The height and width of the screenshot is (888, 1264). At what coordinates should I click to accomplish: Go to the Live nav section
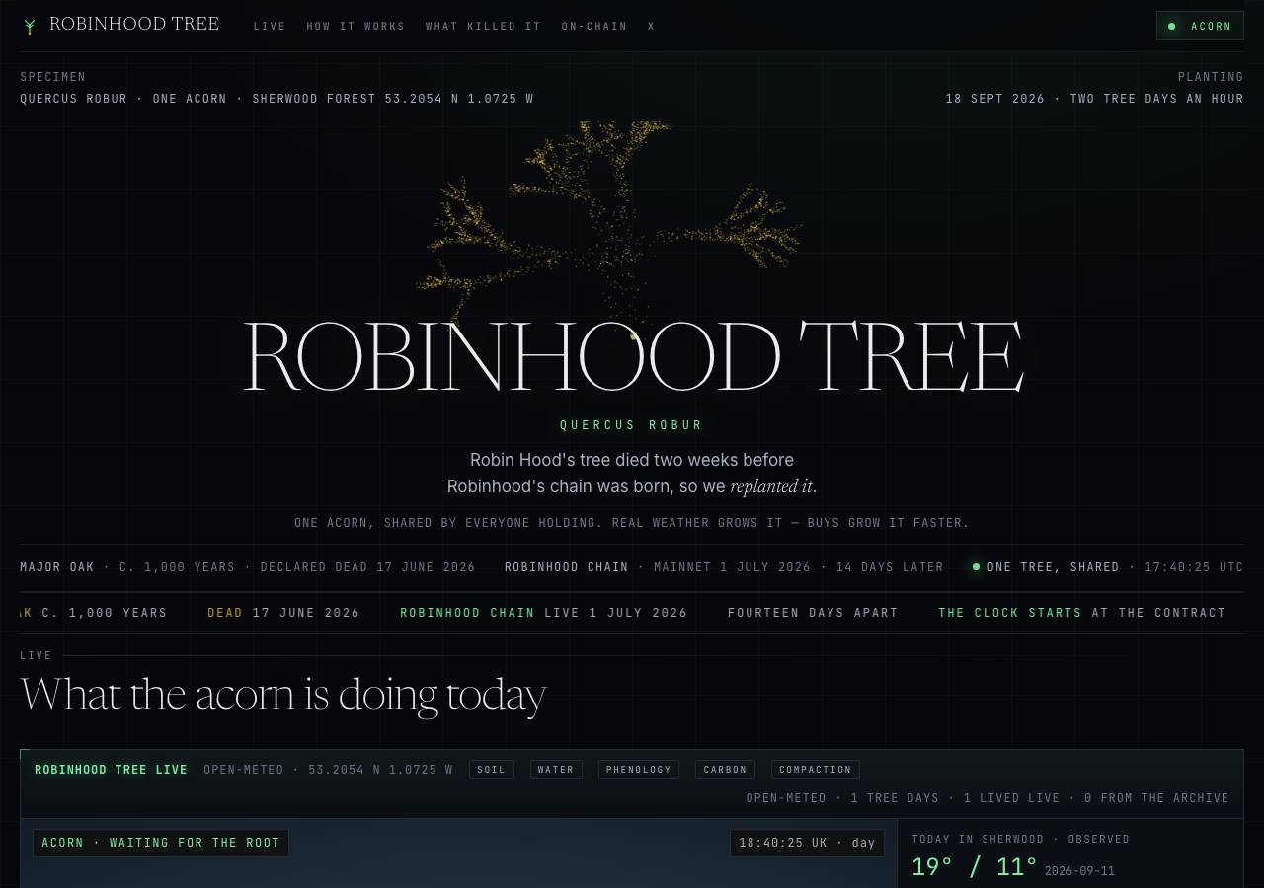[270, 27]
